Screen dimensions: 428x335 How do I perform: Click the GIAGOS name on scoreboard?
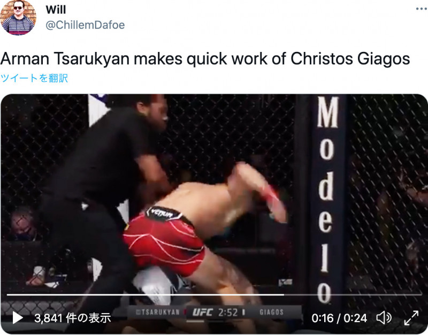pos(271,312)
